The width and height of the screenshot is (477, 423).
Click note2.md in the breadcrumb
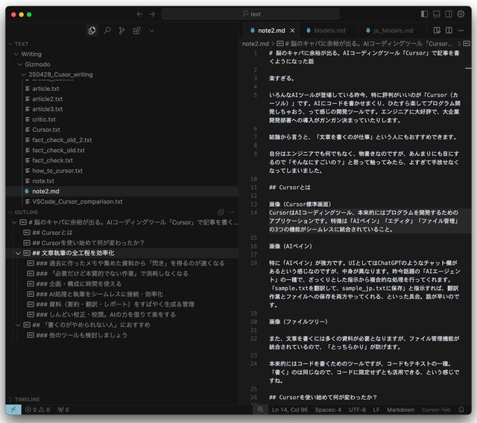point(256,44)
